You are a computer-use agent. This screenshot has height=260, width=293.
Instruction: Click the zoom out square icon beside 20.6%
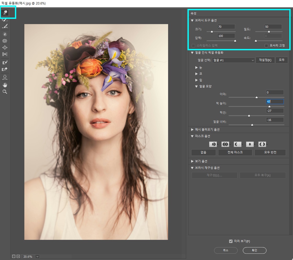point(14,256)
